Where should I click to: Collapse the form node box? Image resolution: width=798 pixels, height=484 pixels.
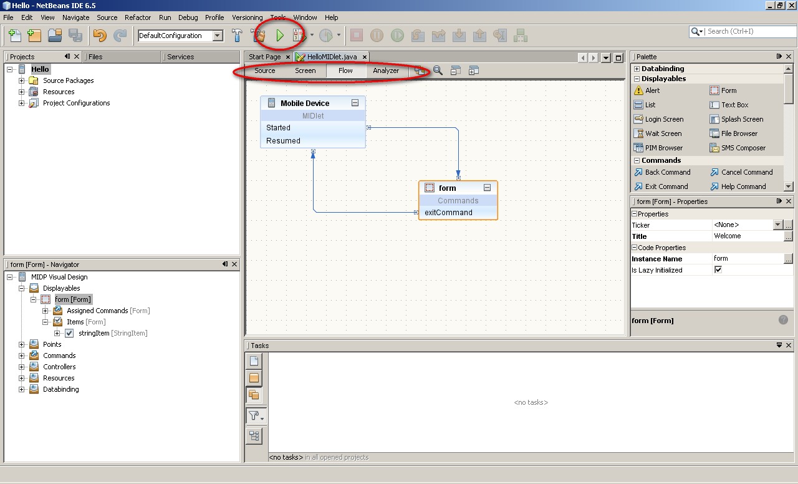pyautogui.click(x=488, y=188)
